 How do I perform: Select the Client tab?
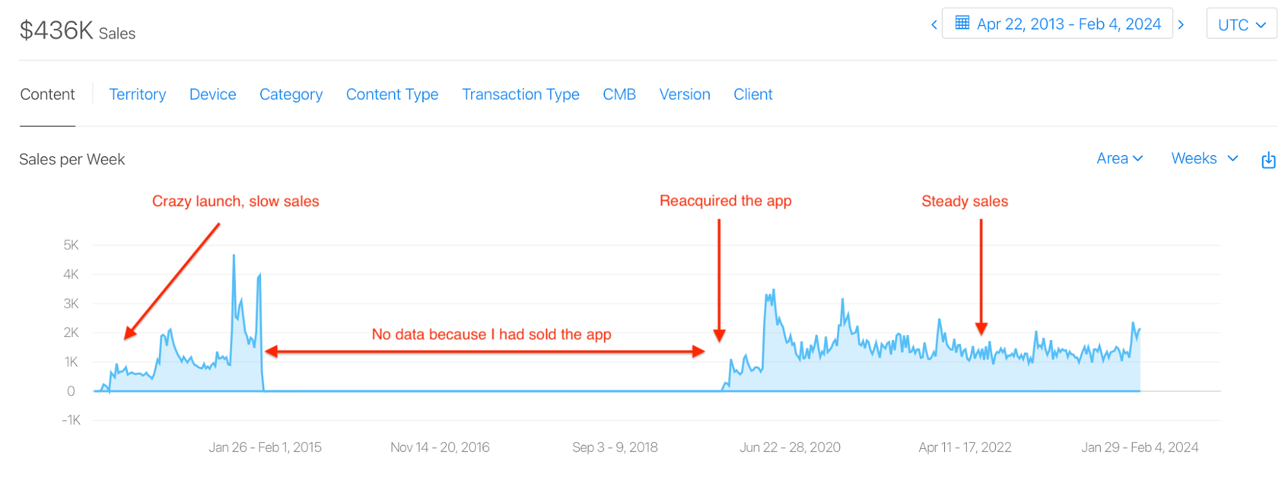click(x=753, y=95)
